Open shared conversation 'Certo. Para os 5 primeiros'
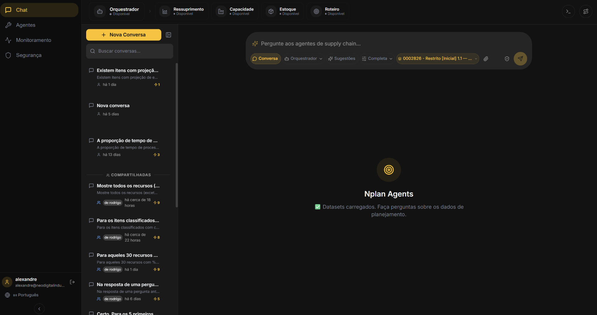Viewport: 597px width, 315px height. (x=129, y=312)
